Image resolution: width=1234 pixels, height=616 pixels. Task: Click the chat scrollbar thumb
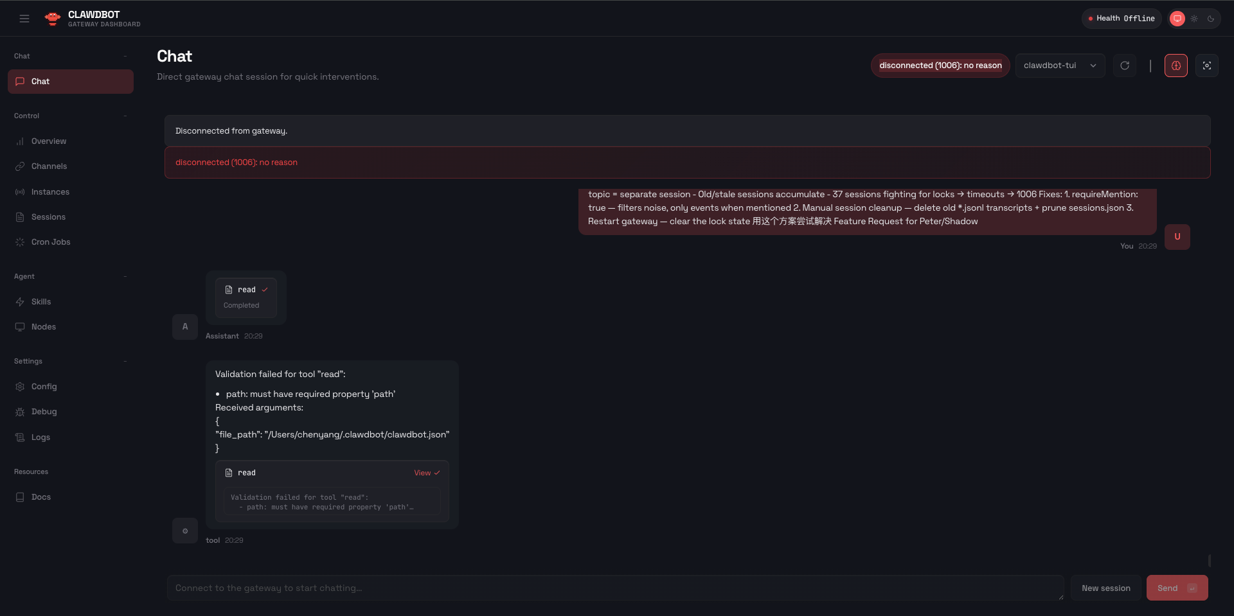pyautogui.click(x=1210, y=561)
